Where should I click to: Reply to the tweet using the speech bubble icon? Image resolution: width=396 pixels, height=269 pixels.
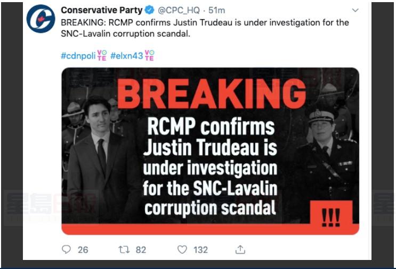tap(66, 249)
